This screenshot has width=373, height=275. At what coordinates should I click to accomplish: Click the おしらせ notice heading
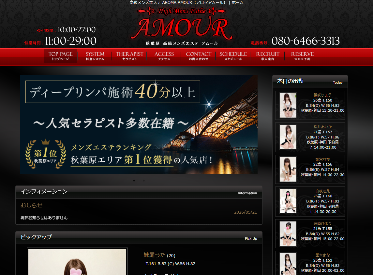31,205
